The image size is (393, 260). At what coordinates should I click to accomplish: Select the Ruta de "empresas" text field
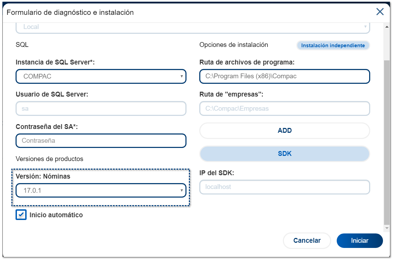[x=285, y=109]
